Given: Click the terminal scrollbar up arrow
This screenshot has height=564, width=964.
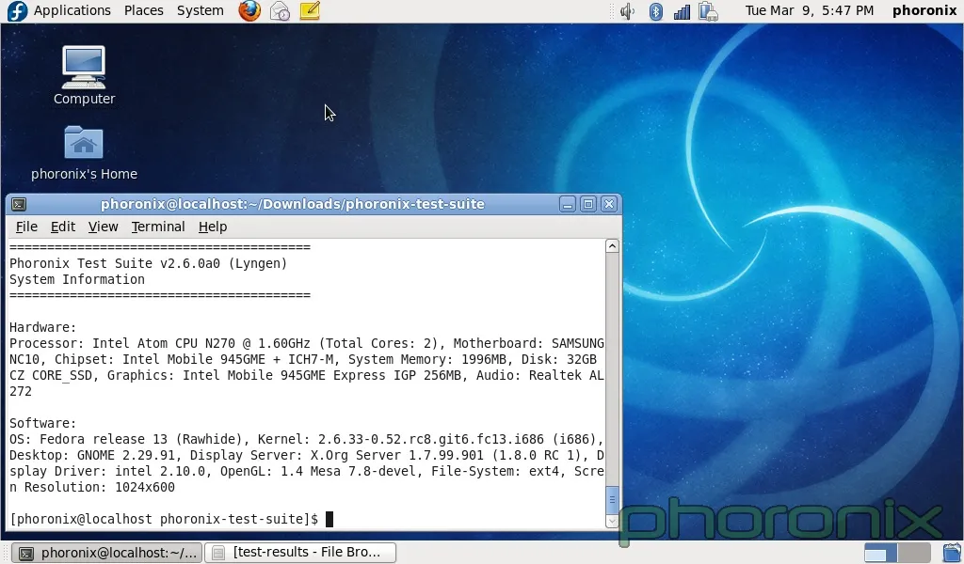Looking at the screenshot, I should click(612, 246).
